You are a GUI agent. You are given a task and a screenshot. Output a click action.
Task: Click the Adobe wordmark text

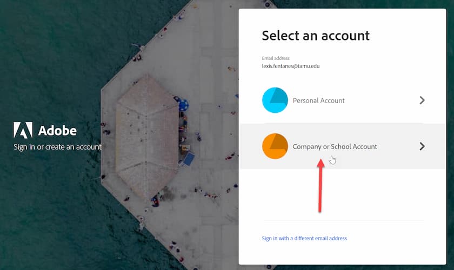(x=57, y=131)
